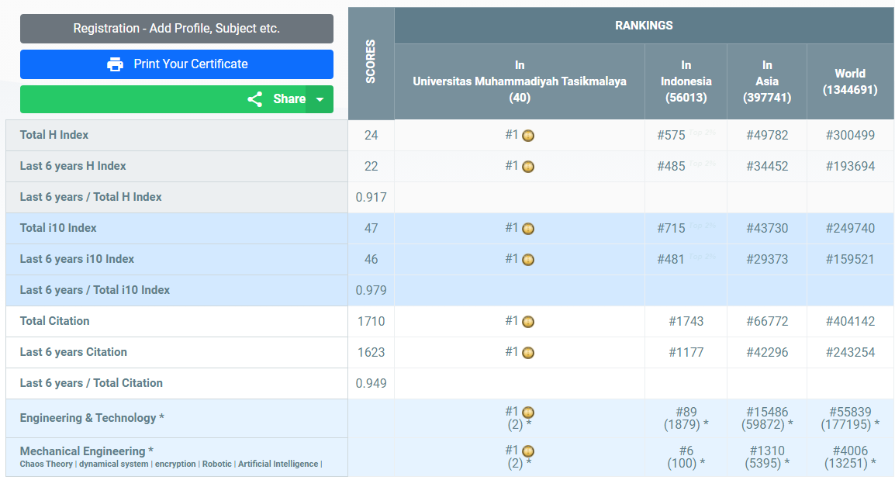Select the World rankings column header

click(x=850, y=81)
